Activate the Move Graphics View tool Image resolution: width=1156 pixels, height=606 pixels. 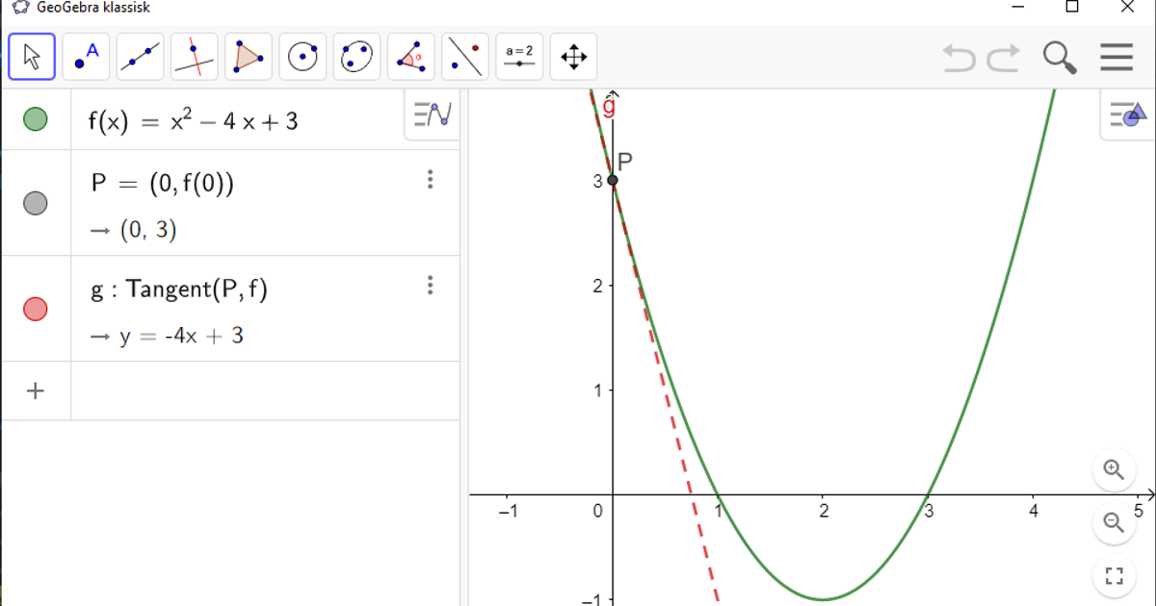[x=573, y=57]
